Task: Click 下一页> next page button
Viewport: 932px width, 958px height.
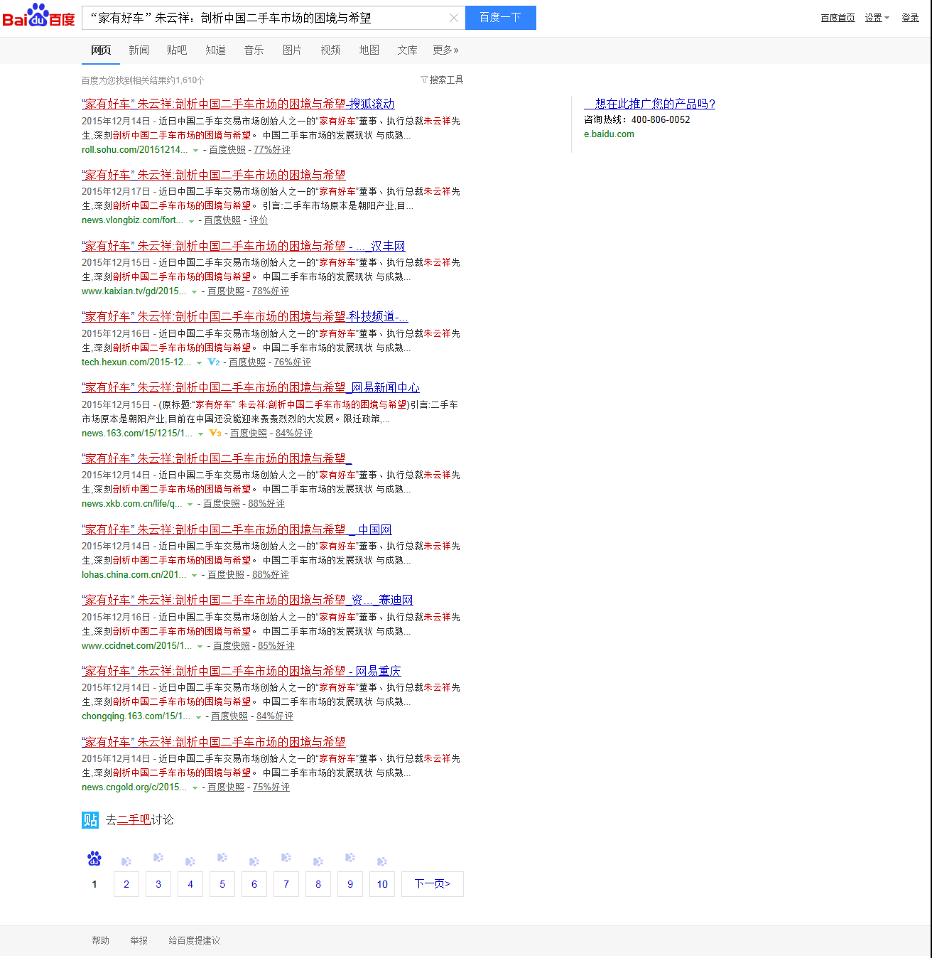Action: pos(433,884)
